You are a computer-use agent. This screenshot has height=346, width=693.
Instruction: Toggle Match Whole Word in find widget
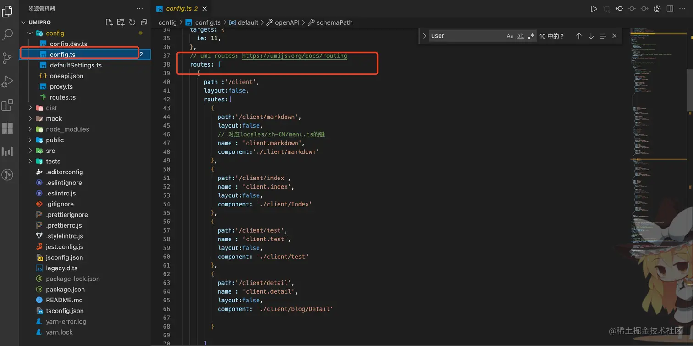520,36
